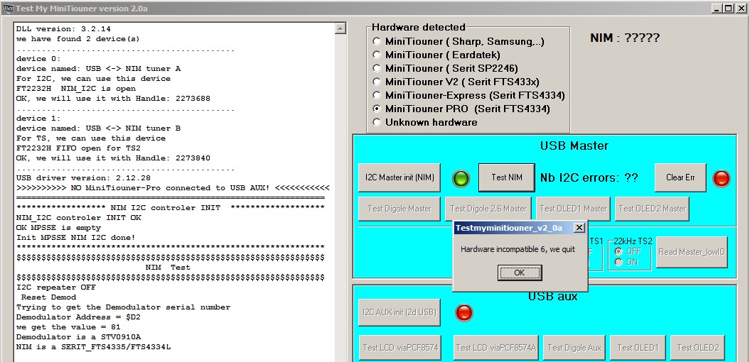Click the I2C Master init (NIM) button

click(399, 177)
